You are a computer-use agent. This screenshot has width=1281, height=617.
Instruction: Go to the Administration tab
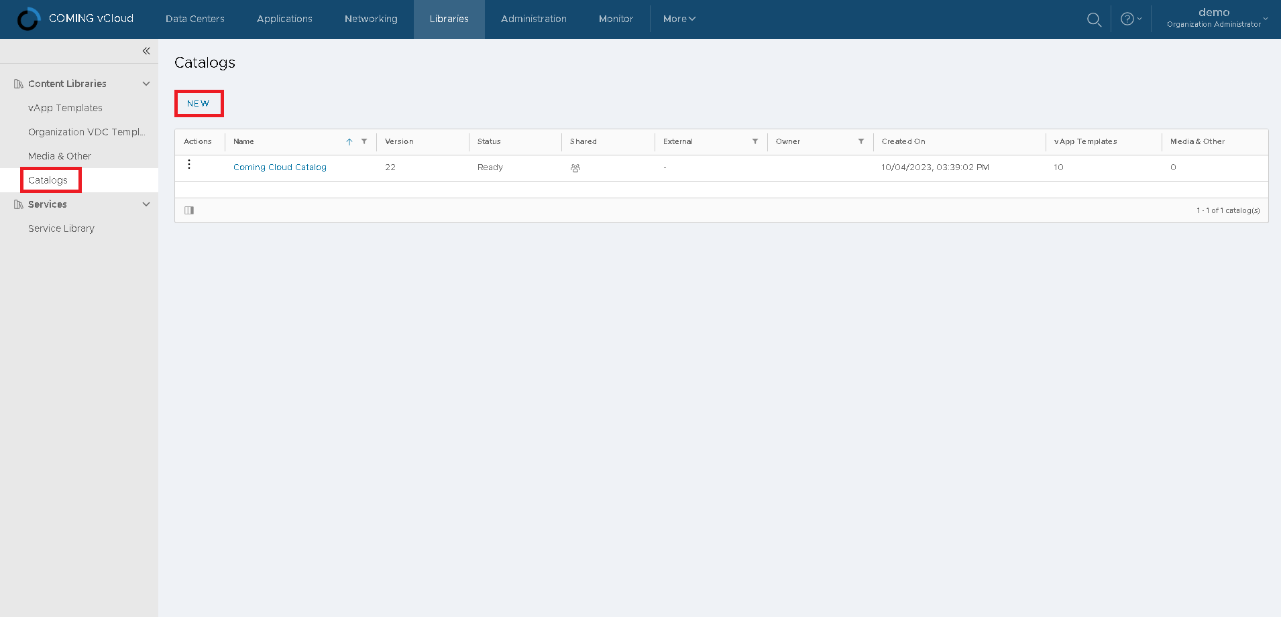(x=533, y=19)
